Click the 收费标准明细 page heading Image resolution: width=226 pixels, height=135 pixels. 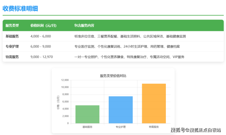pos(20,9)
